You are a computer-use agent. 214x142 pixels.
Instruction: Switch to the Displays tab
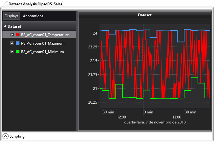click(12, 16)
